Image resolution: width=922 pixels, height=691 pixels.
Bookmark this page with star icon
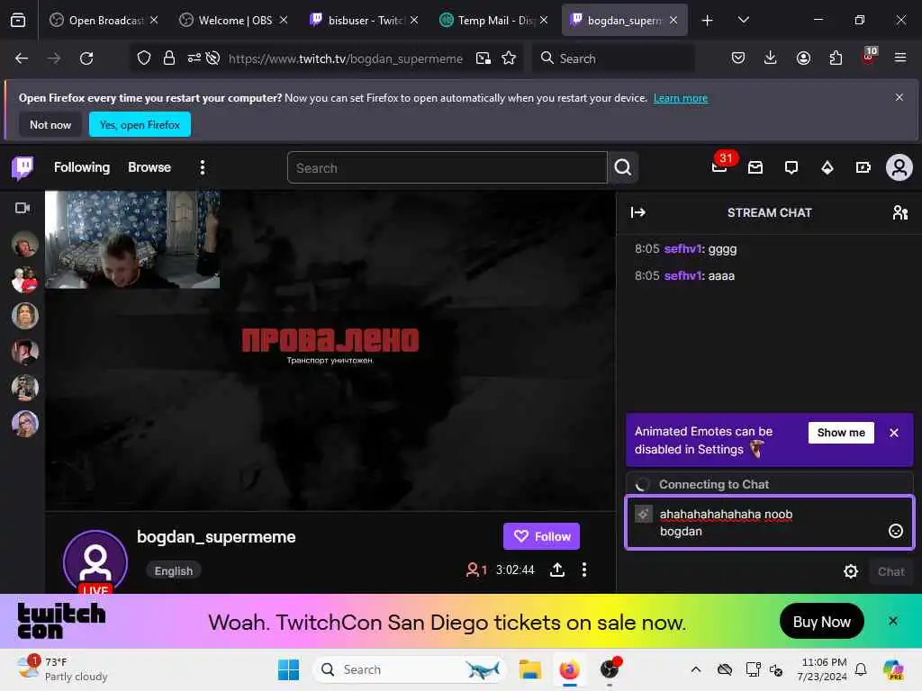pyautogui.click(x=509, y=58)
